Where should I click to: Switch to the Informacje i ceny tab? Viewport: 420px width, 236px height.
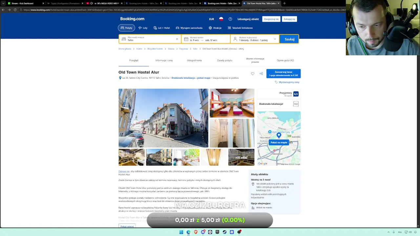coord(164,60)
